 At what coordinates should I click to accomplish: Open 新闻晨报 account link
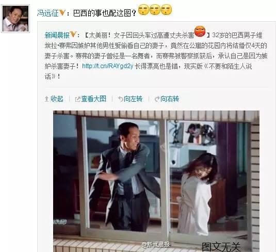pyautogui.click(x=57, y=36)
